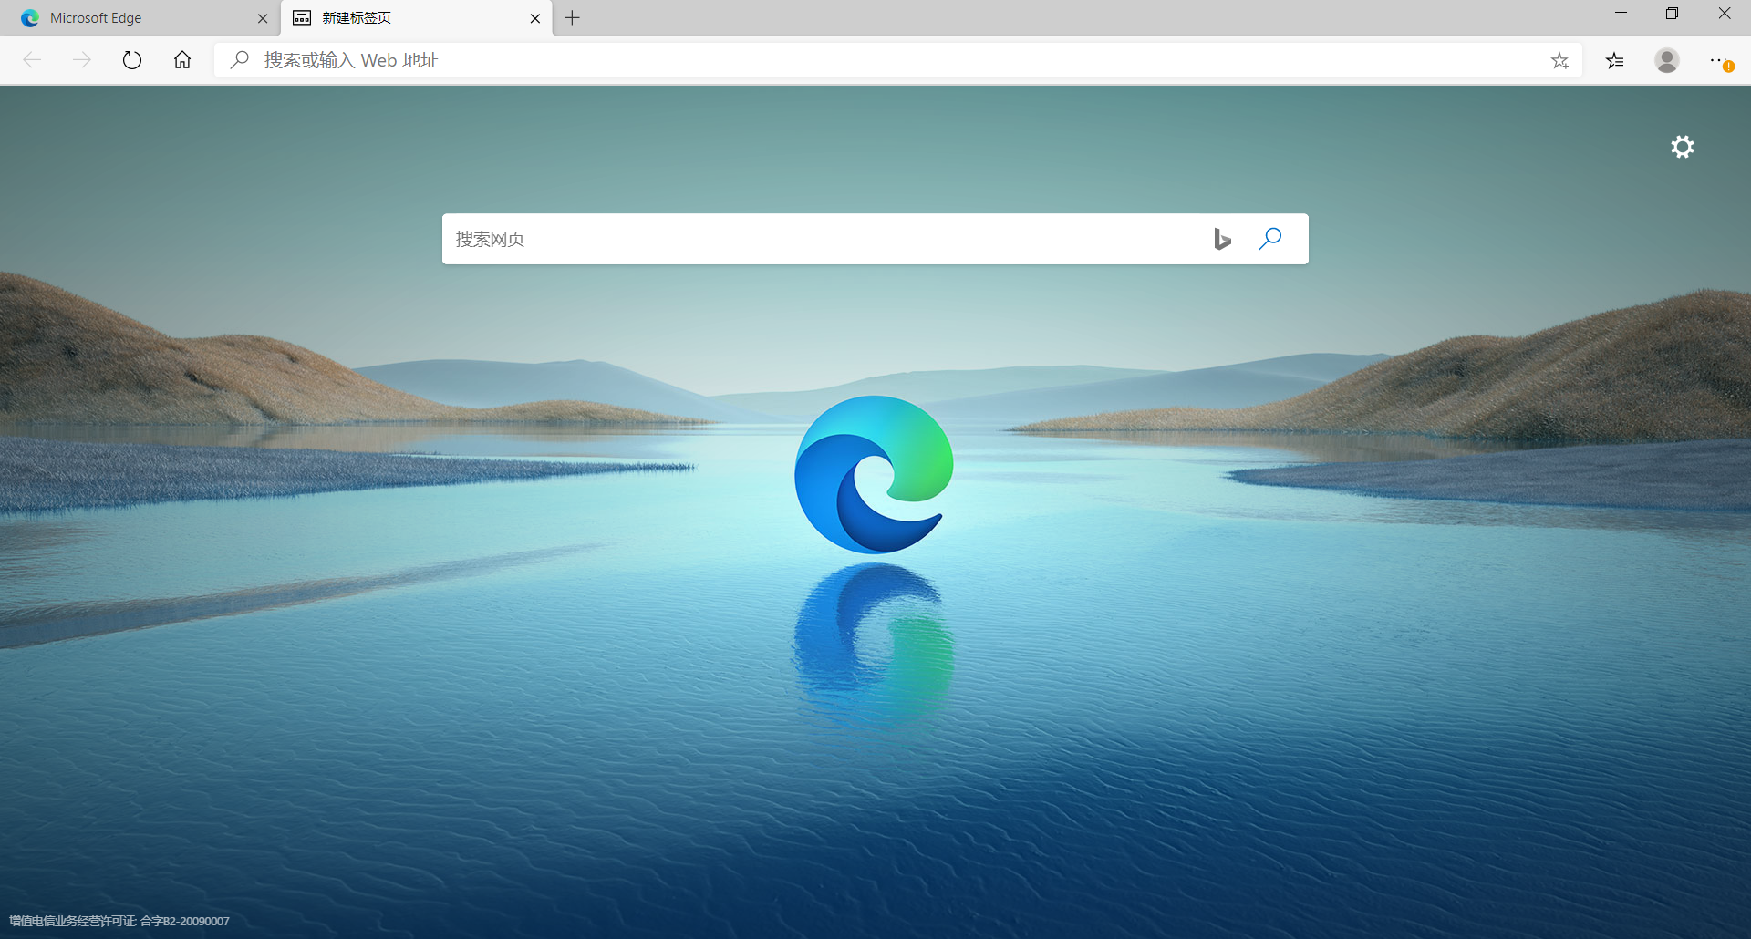Close the Microsoft Edge tab
This screenshot has width=1751, height=939.
[263, 18]
